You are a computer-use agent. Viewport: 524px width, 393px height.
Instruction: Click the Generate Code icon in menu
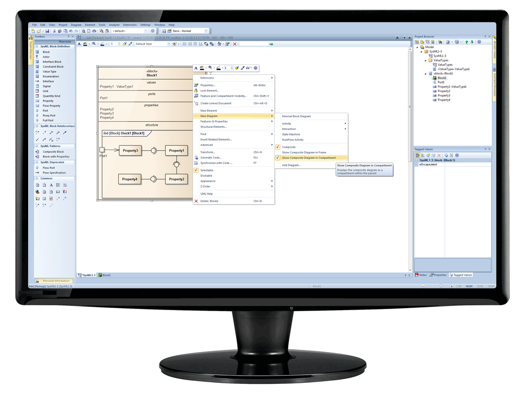click(x=196, y=158)
